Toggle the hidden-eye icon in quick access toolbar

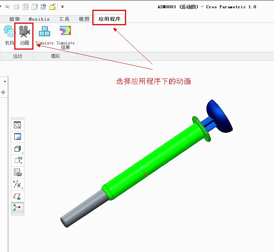(8, 7)
